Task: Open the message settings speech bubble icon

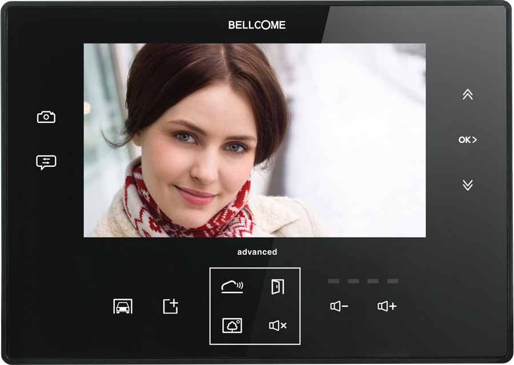Action: [46, 162]
